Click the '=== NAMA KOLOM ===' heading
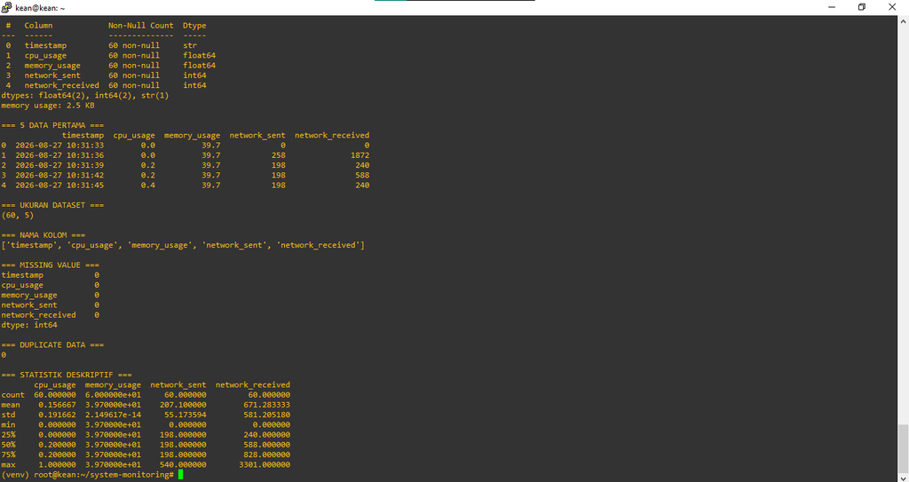The width and height of the screenshot is (909, 482). 43,235
